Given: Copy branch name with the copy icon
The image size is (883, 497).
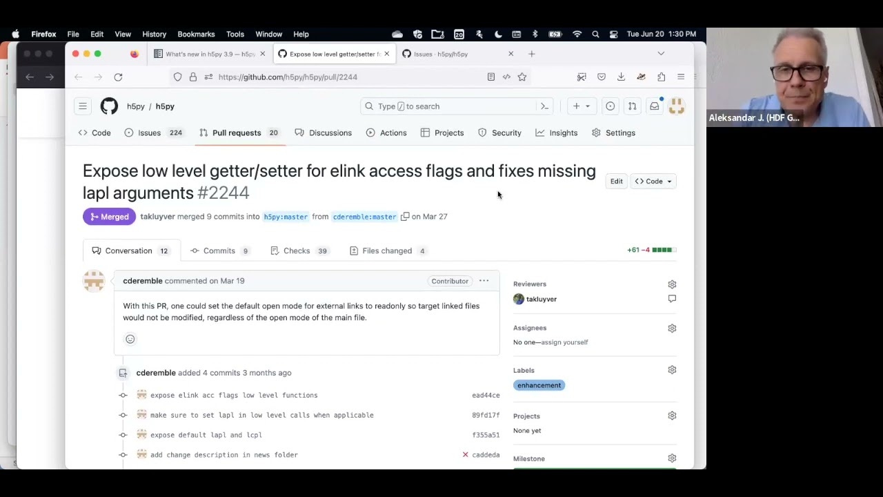Looking at the screenshot, I should [405, 217].
